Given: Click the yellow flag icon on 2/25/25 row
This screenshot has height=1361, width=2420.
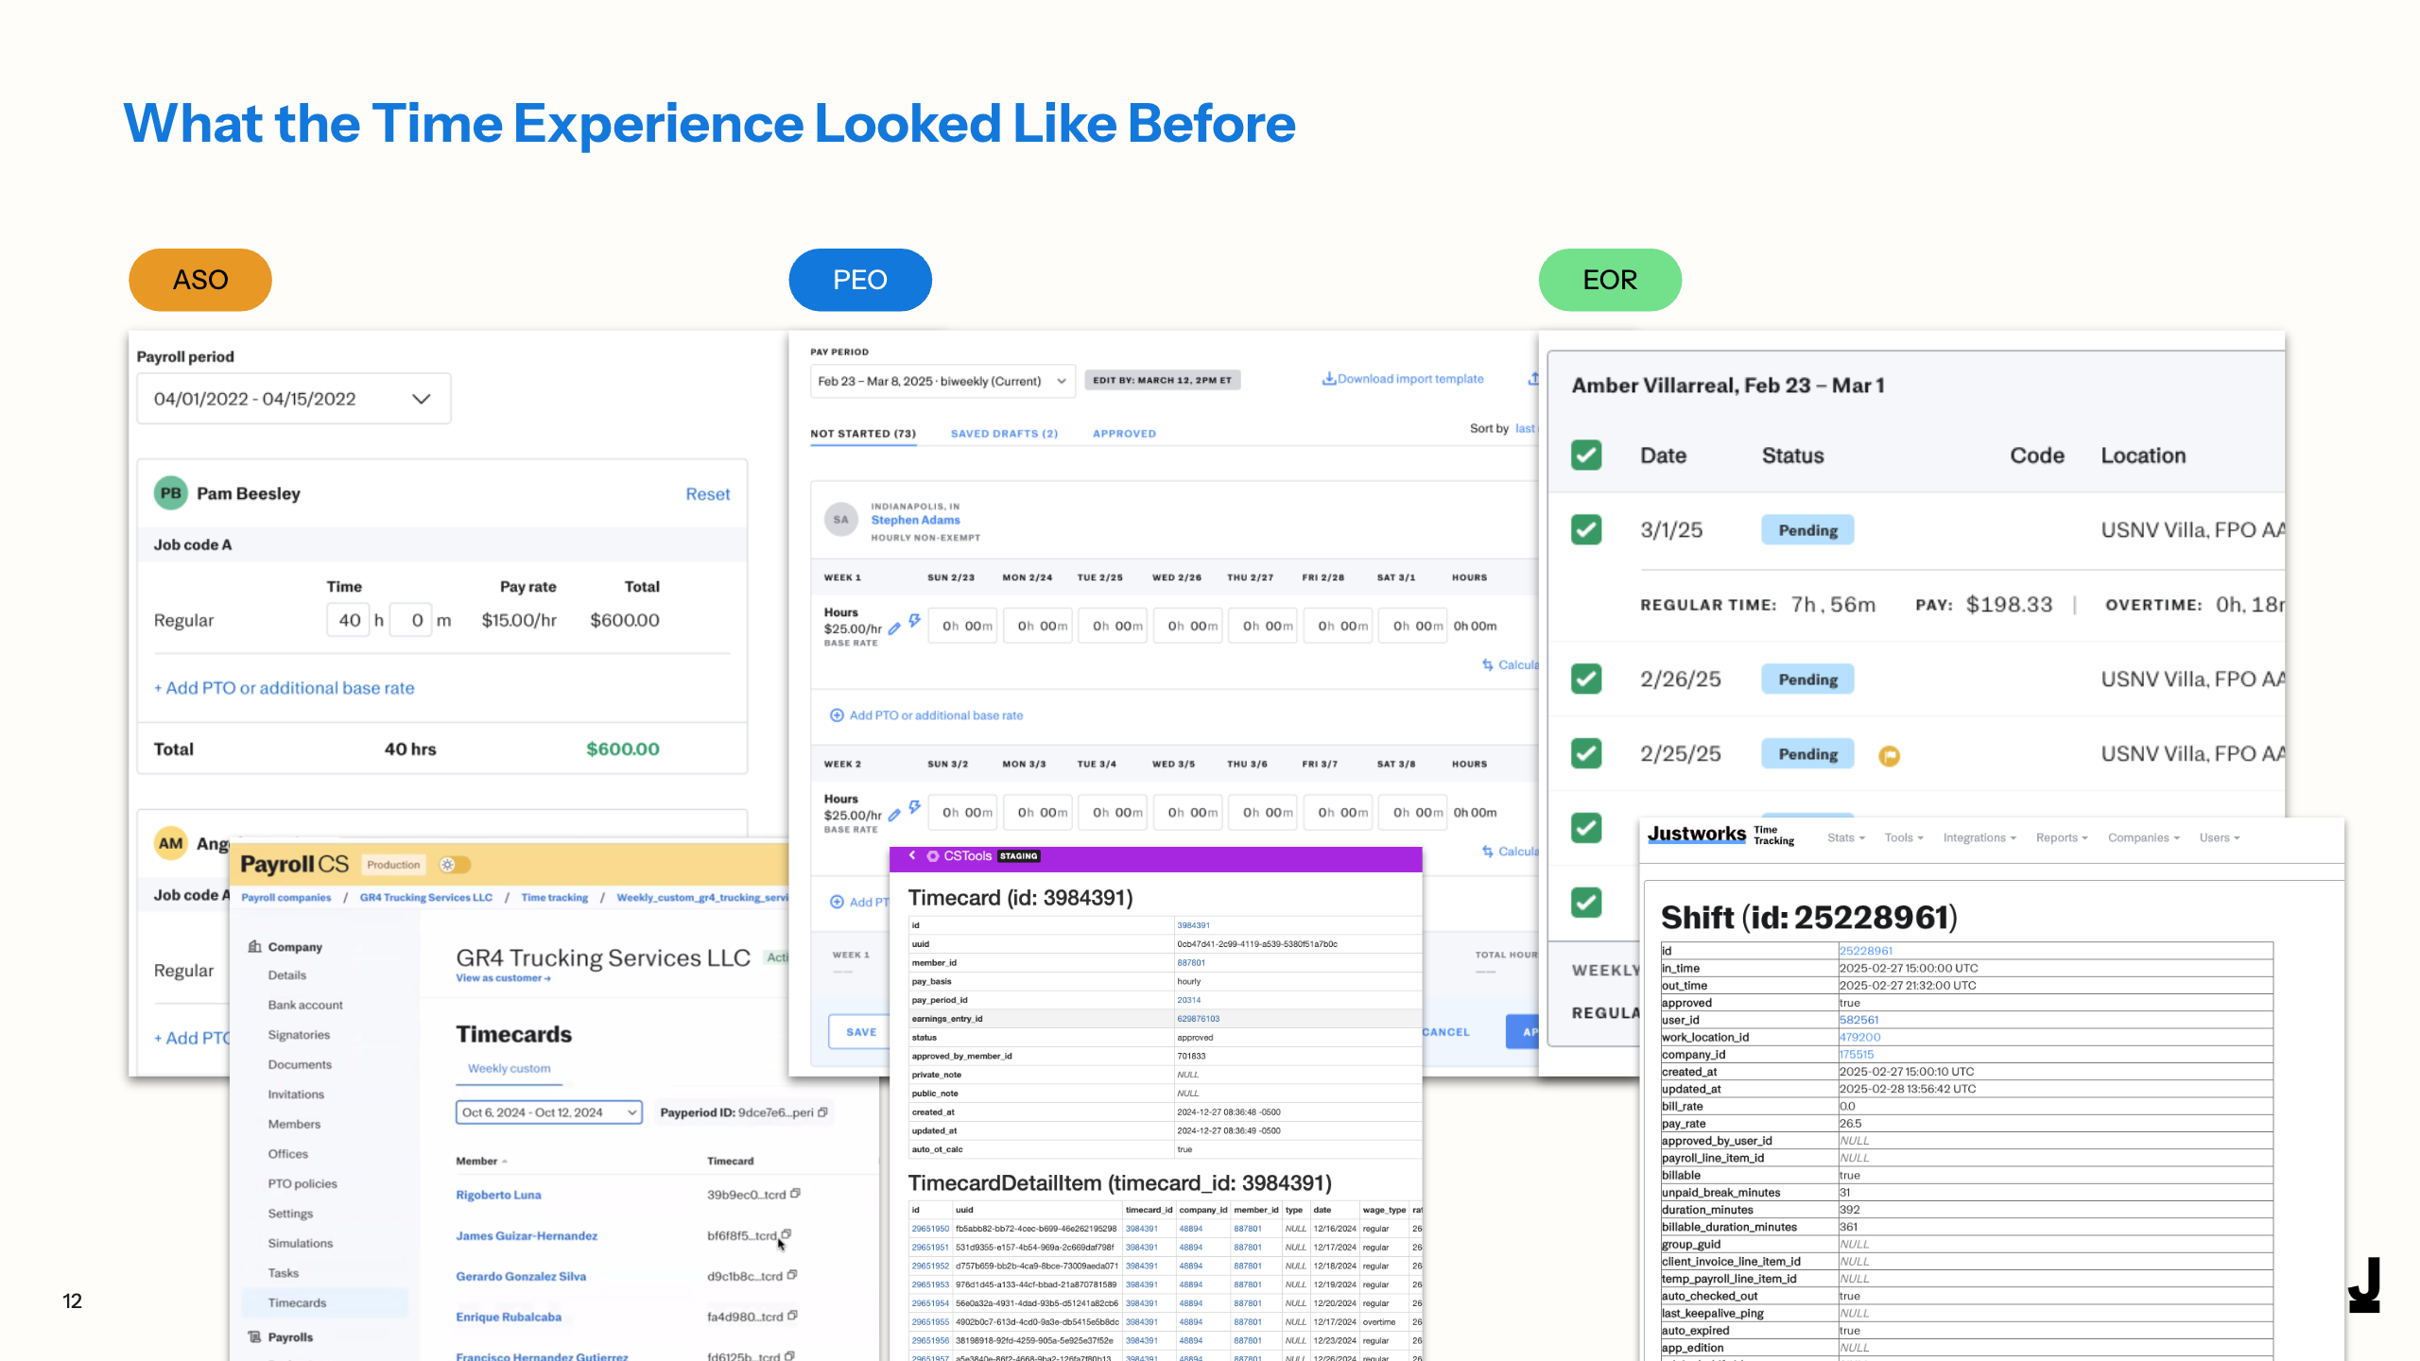Looking at the screenshot, I should tap(1889, 755).
